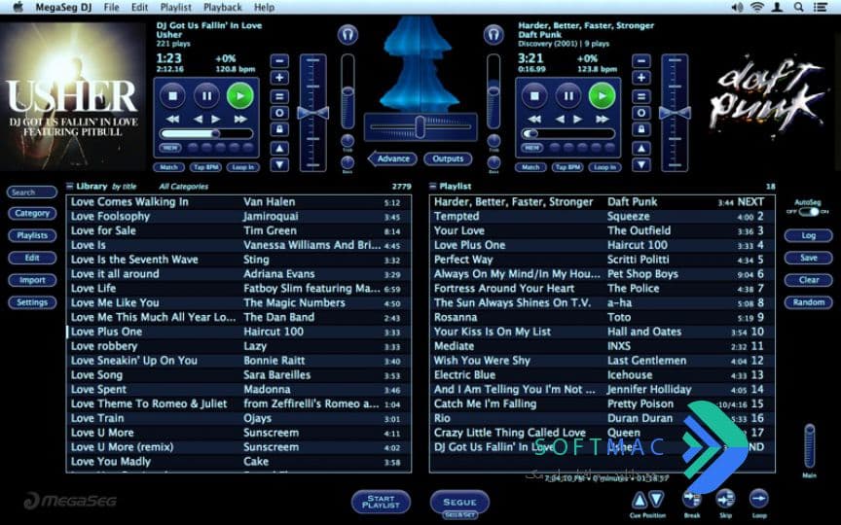
Task: Click left deck headphone cue icon
Action: pyautogui.click(x=347, y=35)
